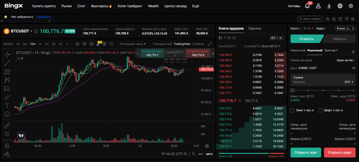Show order book with both sides layout

click(221, 38)
